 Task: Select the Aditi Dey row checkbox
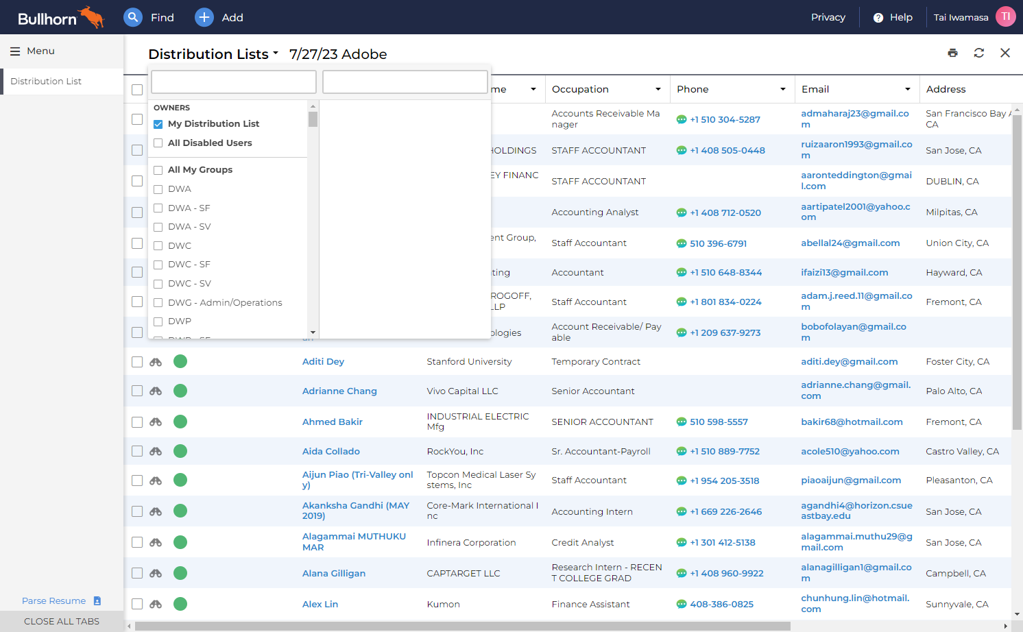137,362
